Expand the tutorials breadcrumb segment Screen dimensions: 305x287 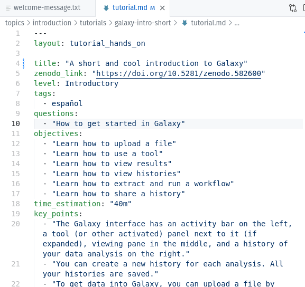coord(93,23)
